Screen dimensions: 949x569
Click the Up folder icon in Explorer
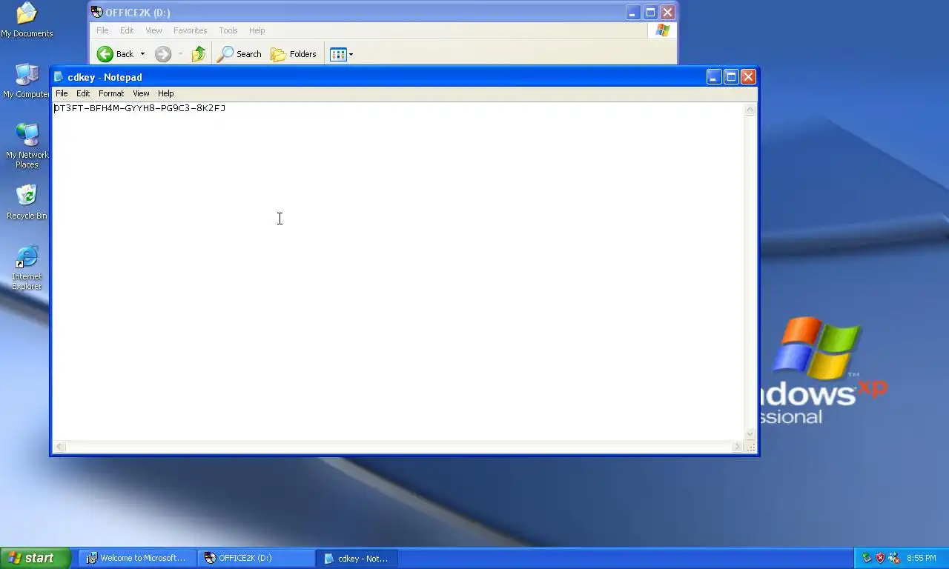(x=198, y=54)
